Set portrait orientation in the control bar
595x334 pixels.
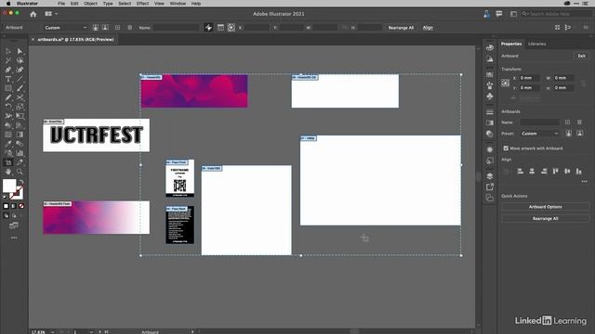(95, 28)
